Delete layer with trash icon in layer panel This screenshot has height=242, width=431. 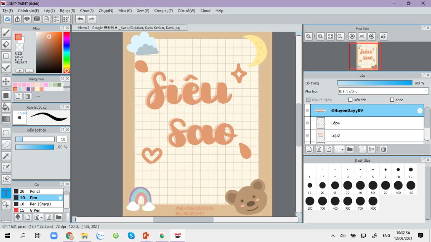coord(384,149)
